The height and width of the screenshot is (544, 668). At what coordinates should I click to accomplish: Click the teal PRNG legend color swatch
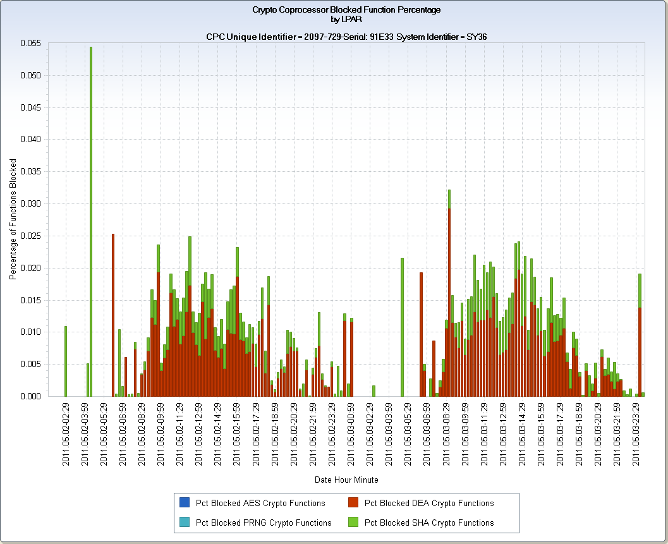(x=185, y=522)
